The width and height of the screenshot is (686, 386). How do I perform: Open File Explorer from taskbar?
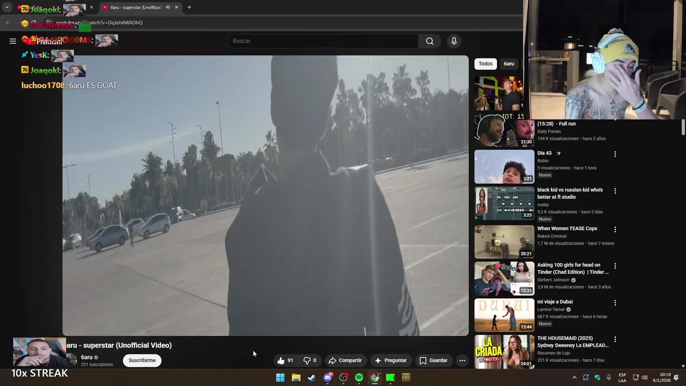pos(296,377)
